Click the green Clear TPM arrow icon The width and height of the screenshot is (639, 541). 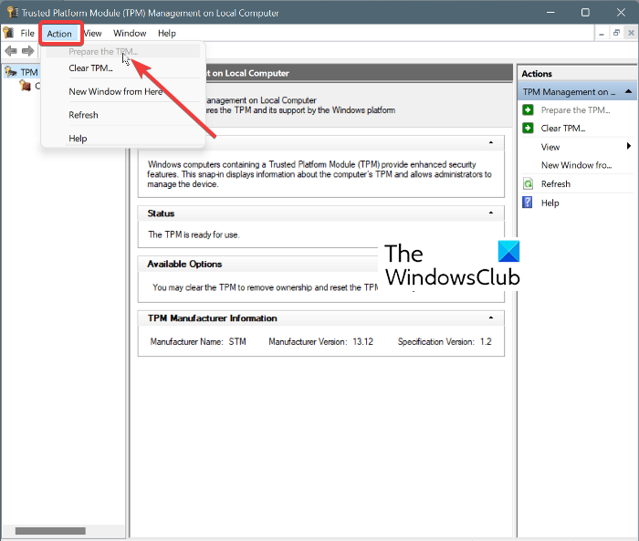pos(528,128)
